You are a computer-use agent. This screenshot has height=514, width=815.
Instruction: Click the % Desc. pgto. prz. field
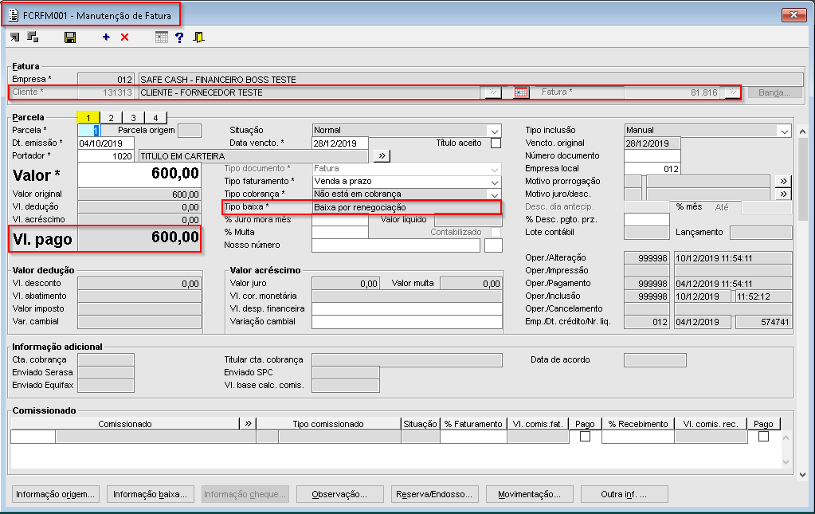647,220
